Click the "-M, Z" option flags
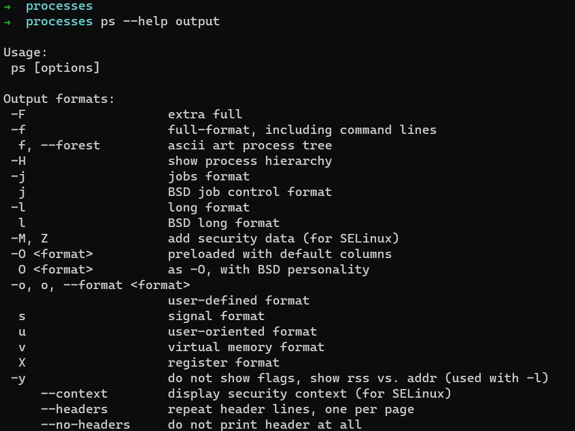The width and height of the screenshot is (575, 431). (29, 238)
